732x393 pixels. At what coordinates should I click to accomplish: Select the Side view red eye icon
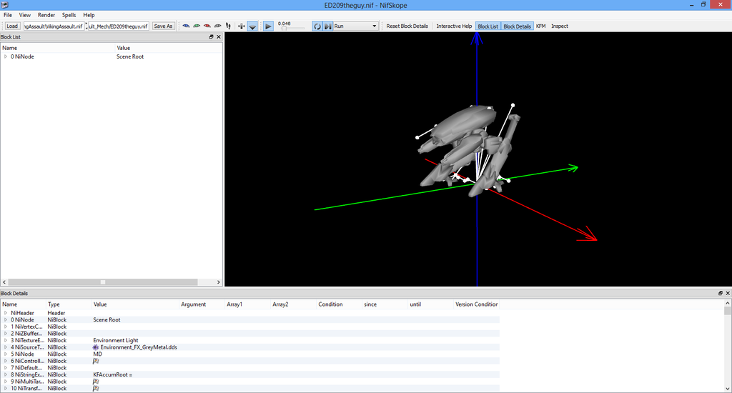coord(207,26)
